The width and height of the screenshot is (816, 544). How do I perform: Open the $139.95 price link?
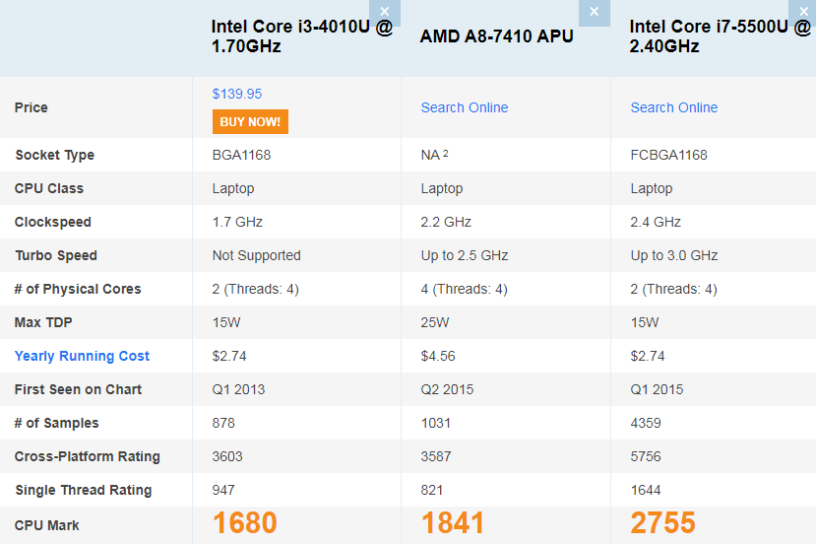click(237, 94)
